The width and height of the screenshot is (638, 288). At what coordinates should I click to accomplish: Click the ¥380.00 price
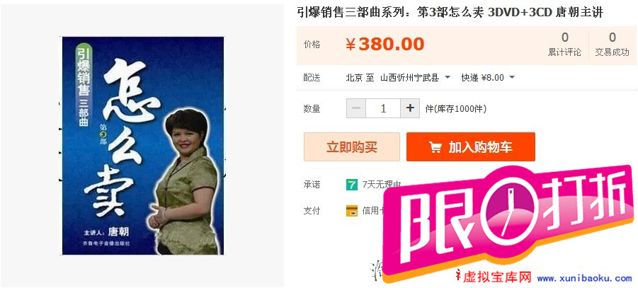(385, 45)
